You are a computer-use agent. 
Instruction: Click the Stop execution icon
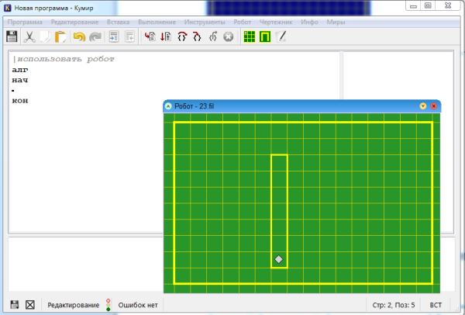(228, 36)
